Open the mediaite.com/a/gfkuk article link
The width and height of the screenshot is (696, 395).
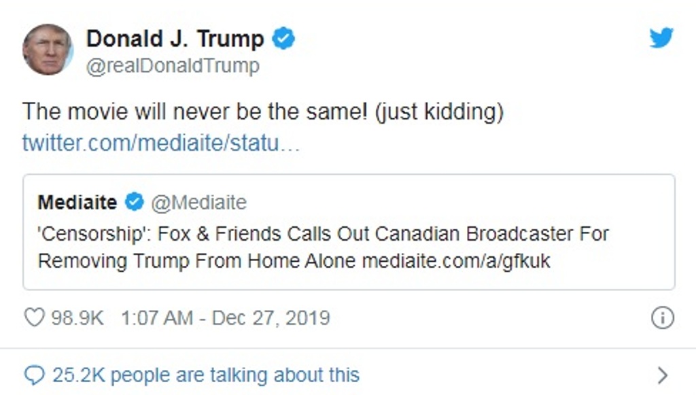(455, 261)
